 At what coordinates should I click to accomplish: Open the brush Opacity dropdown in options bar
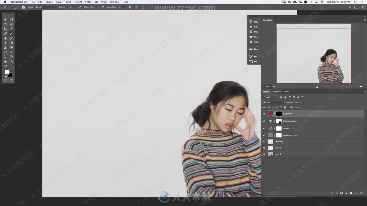[x=75, y=7]
